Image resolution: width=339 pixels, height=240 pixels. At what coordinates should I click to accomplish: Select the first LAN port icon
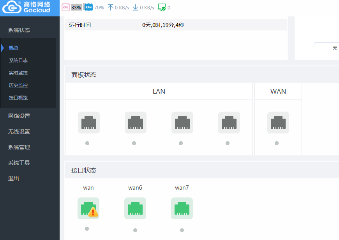click(89, 123)
